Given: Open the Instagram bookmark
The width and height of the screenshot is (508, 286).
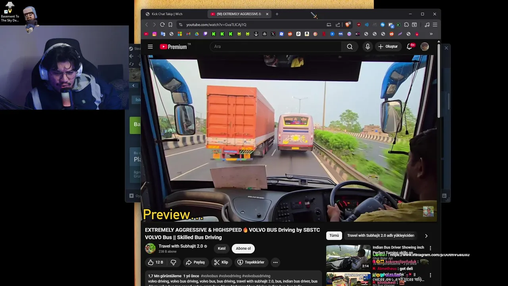Looking at the screenshot, I should point(154,34).
